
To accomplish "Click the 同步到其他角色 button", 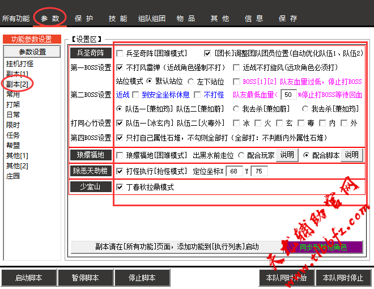I will pyautogui.click(x=323, y=247).
